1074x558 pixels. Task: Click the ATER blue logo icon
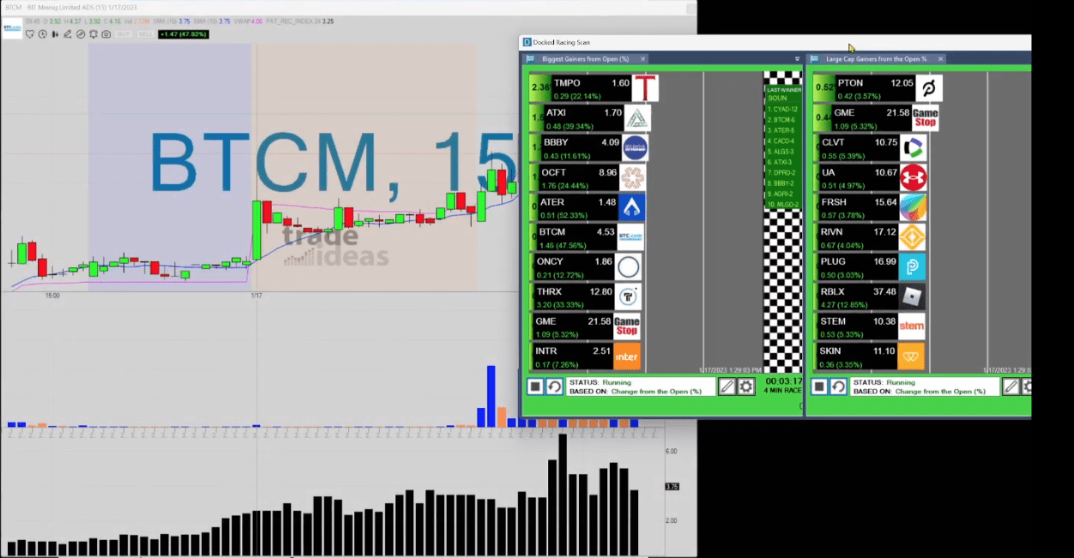(x=632, y=207)
